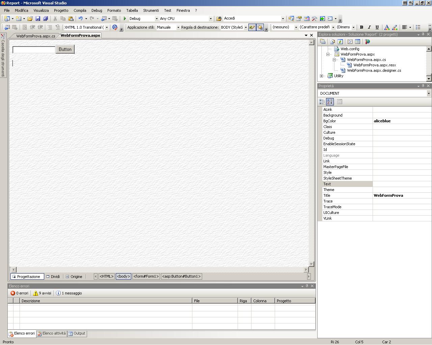Image resolution: width=432 pixels, height=345 pixels.
Task: Open the Compila menu
Action: [x=80, y=10]
